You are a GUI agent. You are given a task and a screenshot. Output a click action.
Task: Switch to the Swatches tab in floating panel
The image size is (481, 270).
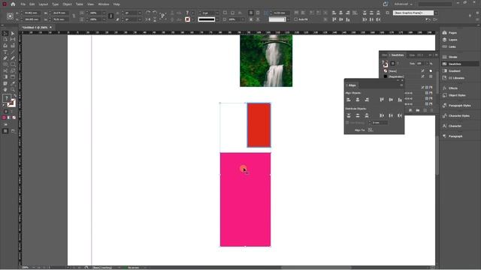[x=398, y=55]
